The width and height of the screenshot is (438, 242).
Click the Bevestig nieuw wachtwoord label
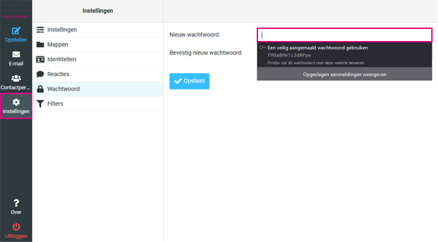tap(206, 52)
